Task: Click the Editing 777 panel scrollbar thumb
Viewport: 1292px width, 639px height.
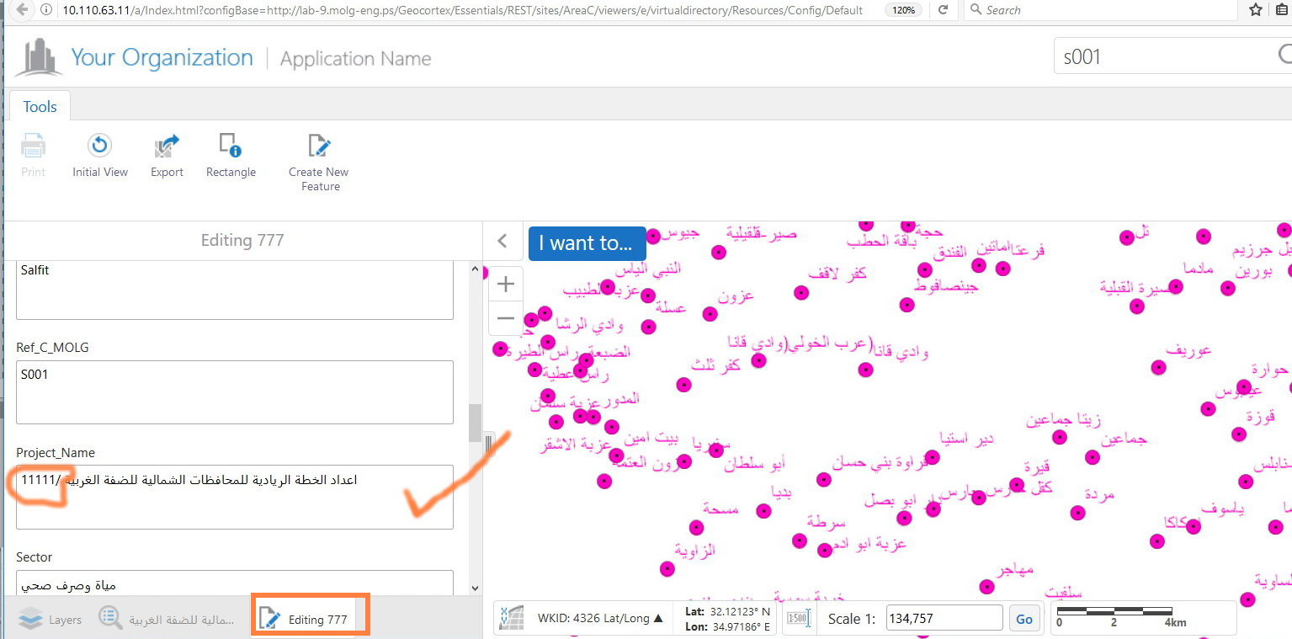Action: [x=476, y=423]
